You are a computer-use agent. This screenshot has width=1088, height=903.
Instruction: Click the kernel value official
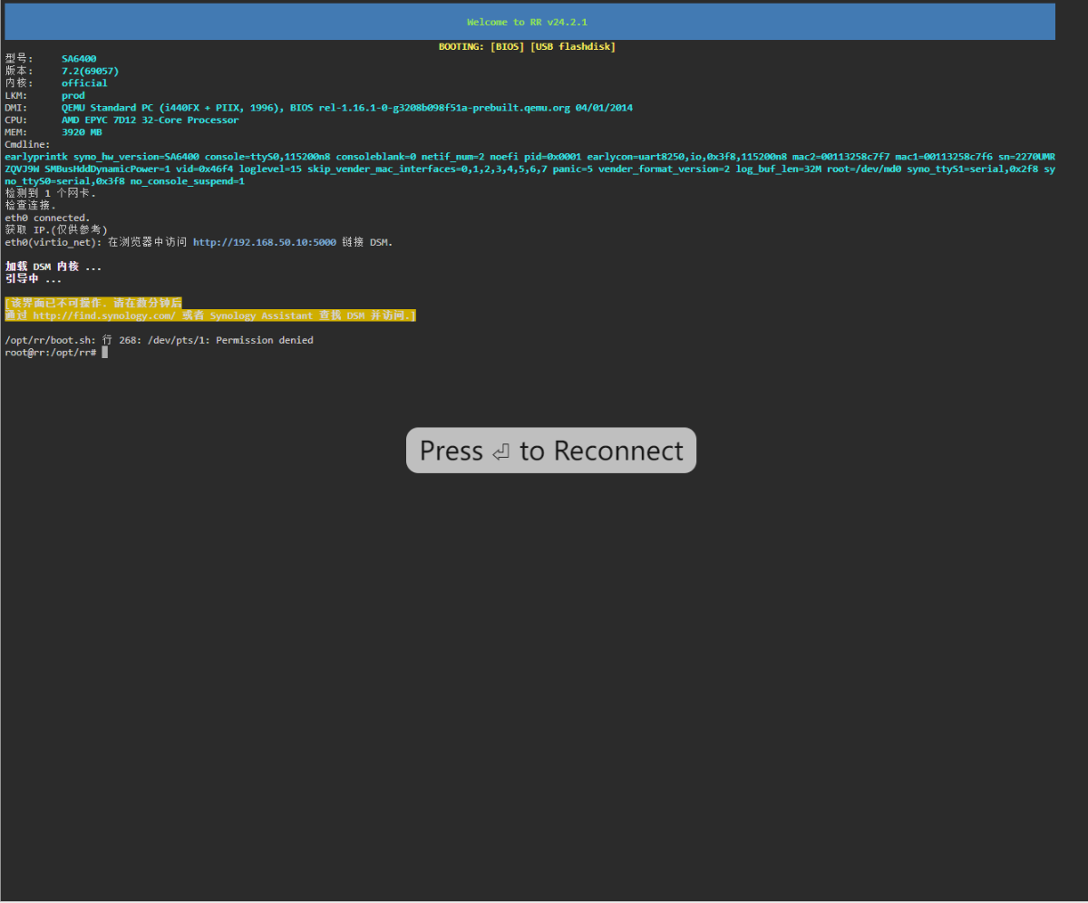pos(84,83)
